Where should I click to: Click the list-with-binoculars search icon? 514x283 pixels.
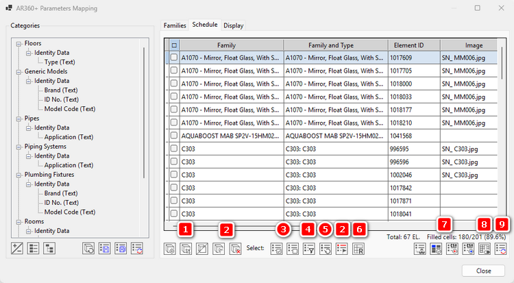[x=420, y=249]
